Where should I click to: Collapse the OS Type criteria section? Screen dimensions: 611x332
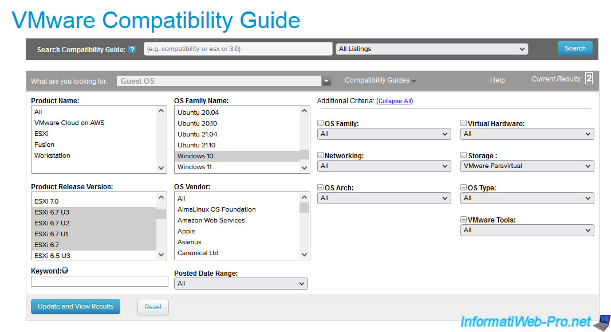463,188
